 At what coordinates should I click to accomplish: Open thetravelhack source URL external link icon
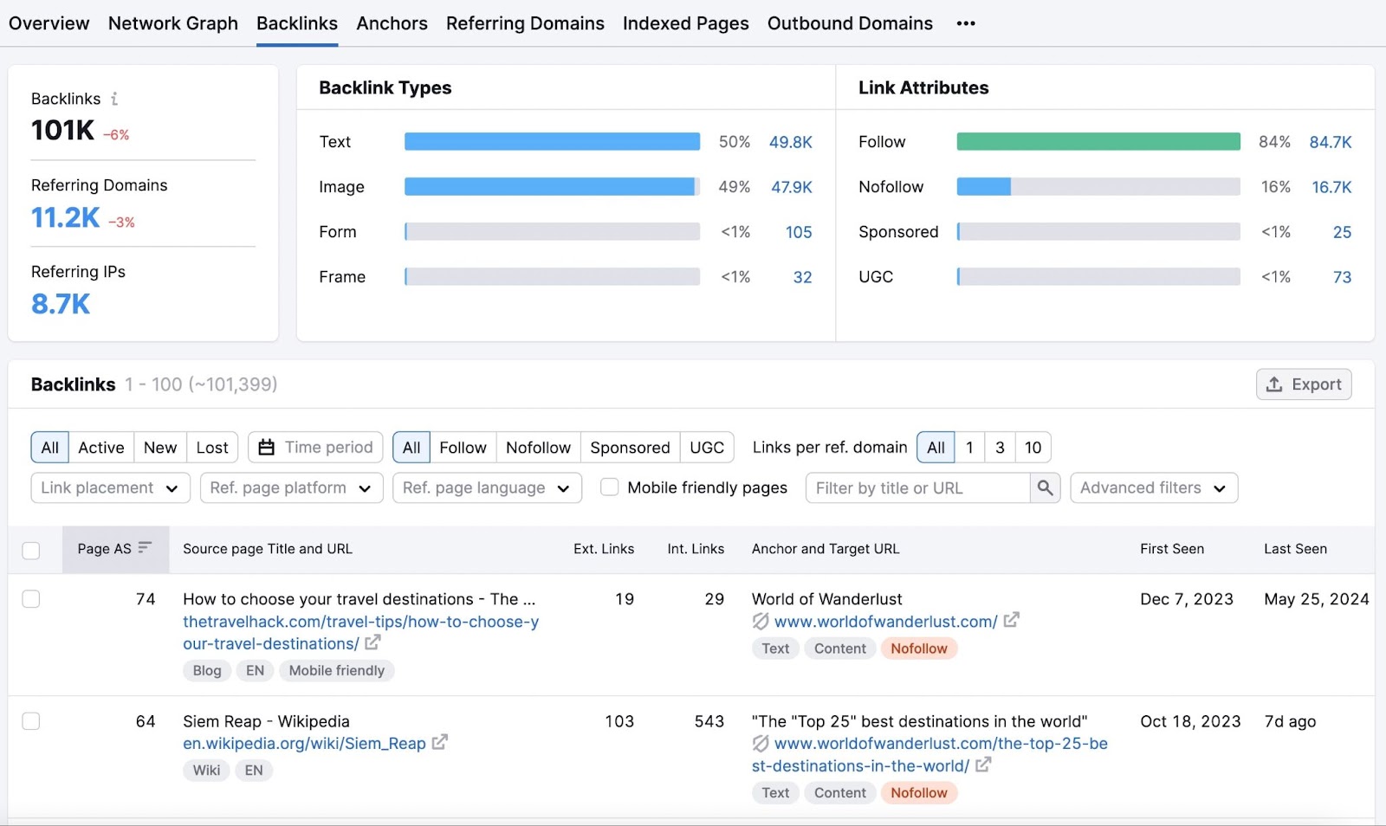tap(372, 642)
